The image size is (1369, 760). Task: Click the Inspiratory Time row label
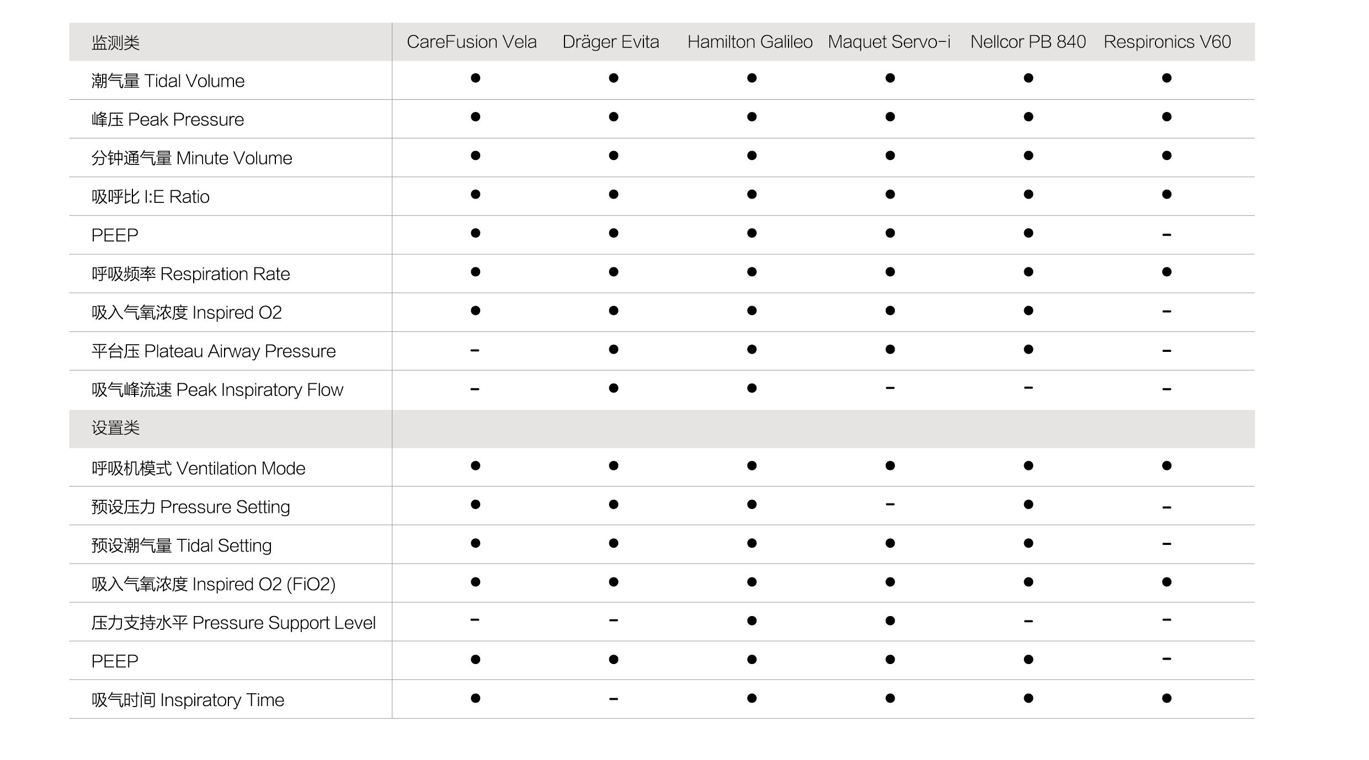(x=188, y=700)
